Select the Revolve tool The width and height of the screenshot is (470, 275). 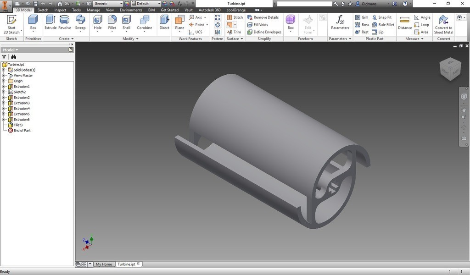[65, 22]
